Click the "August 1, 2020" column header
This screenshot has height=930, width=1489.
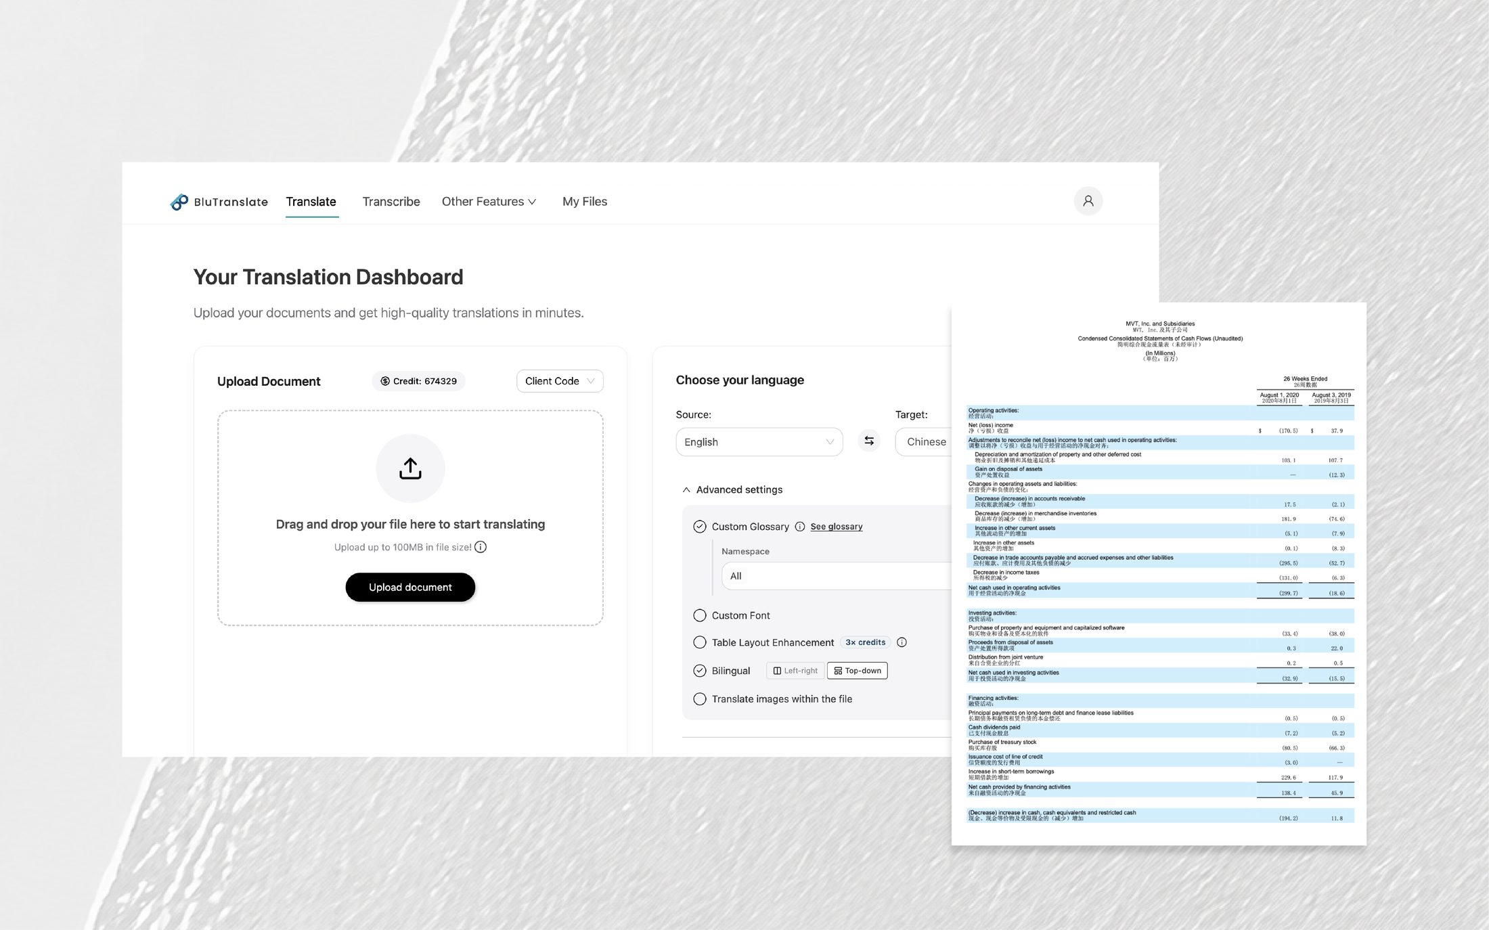click(x=1279, y=398)
